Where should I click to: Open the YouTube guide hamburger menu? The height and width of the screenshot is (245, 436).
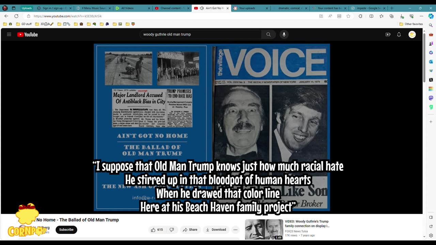click(9, 34)
